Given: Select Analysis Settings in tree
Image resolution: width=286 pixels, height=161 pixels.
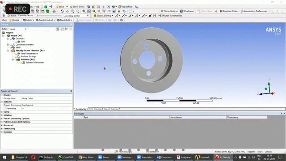Looking at the screenshot, I should click(x=28, y=56).
